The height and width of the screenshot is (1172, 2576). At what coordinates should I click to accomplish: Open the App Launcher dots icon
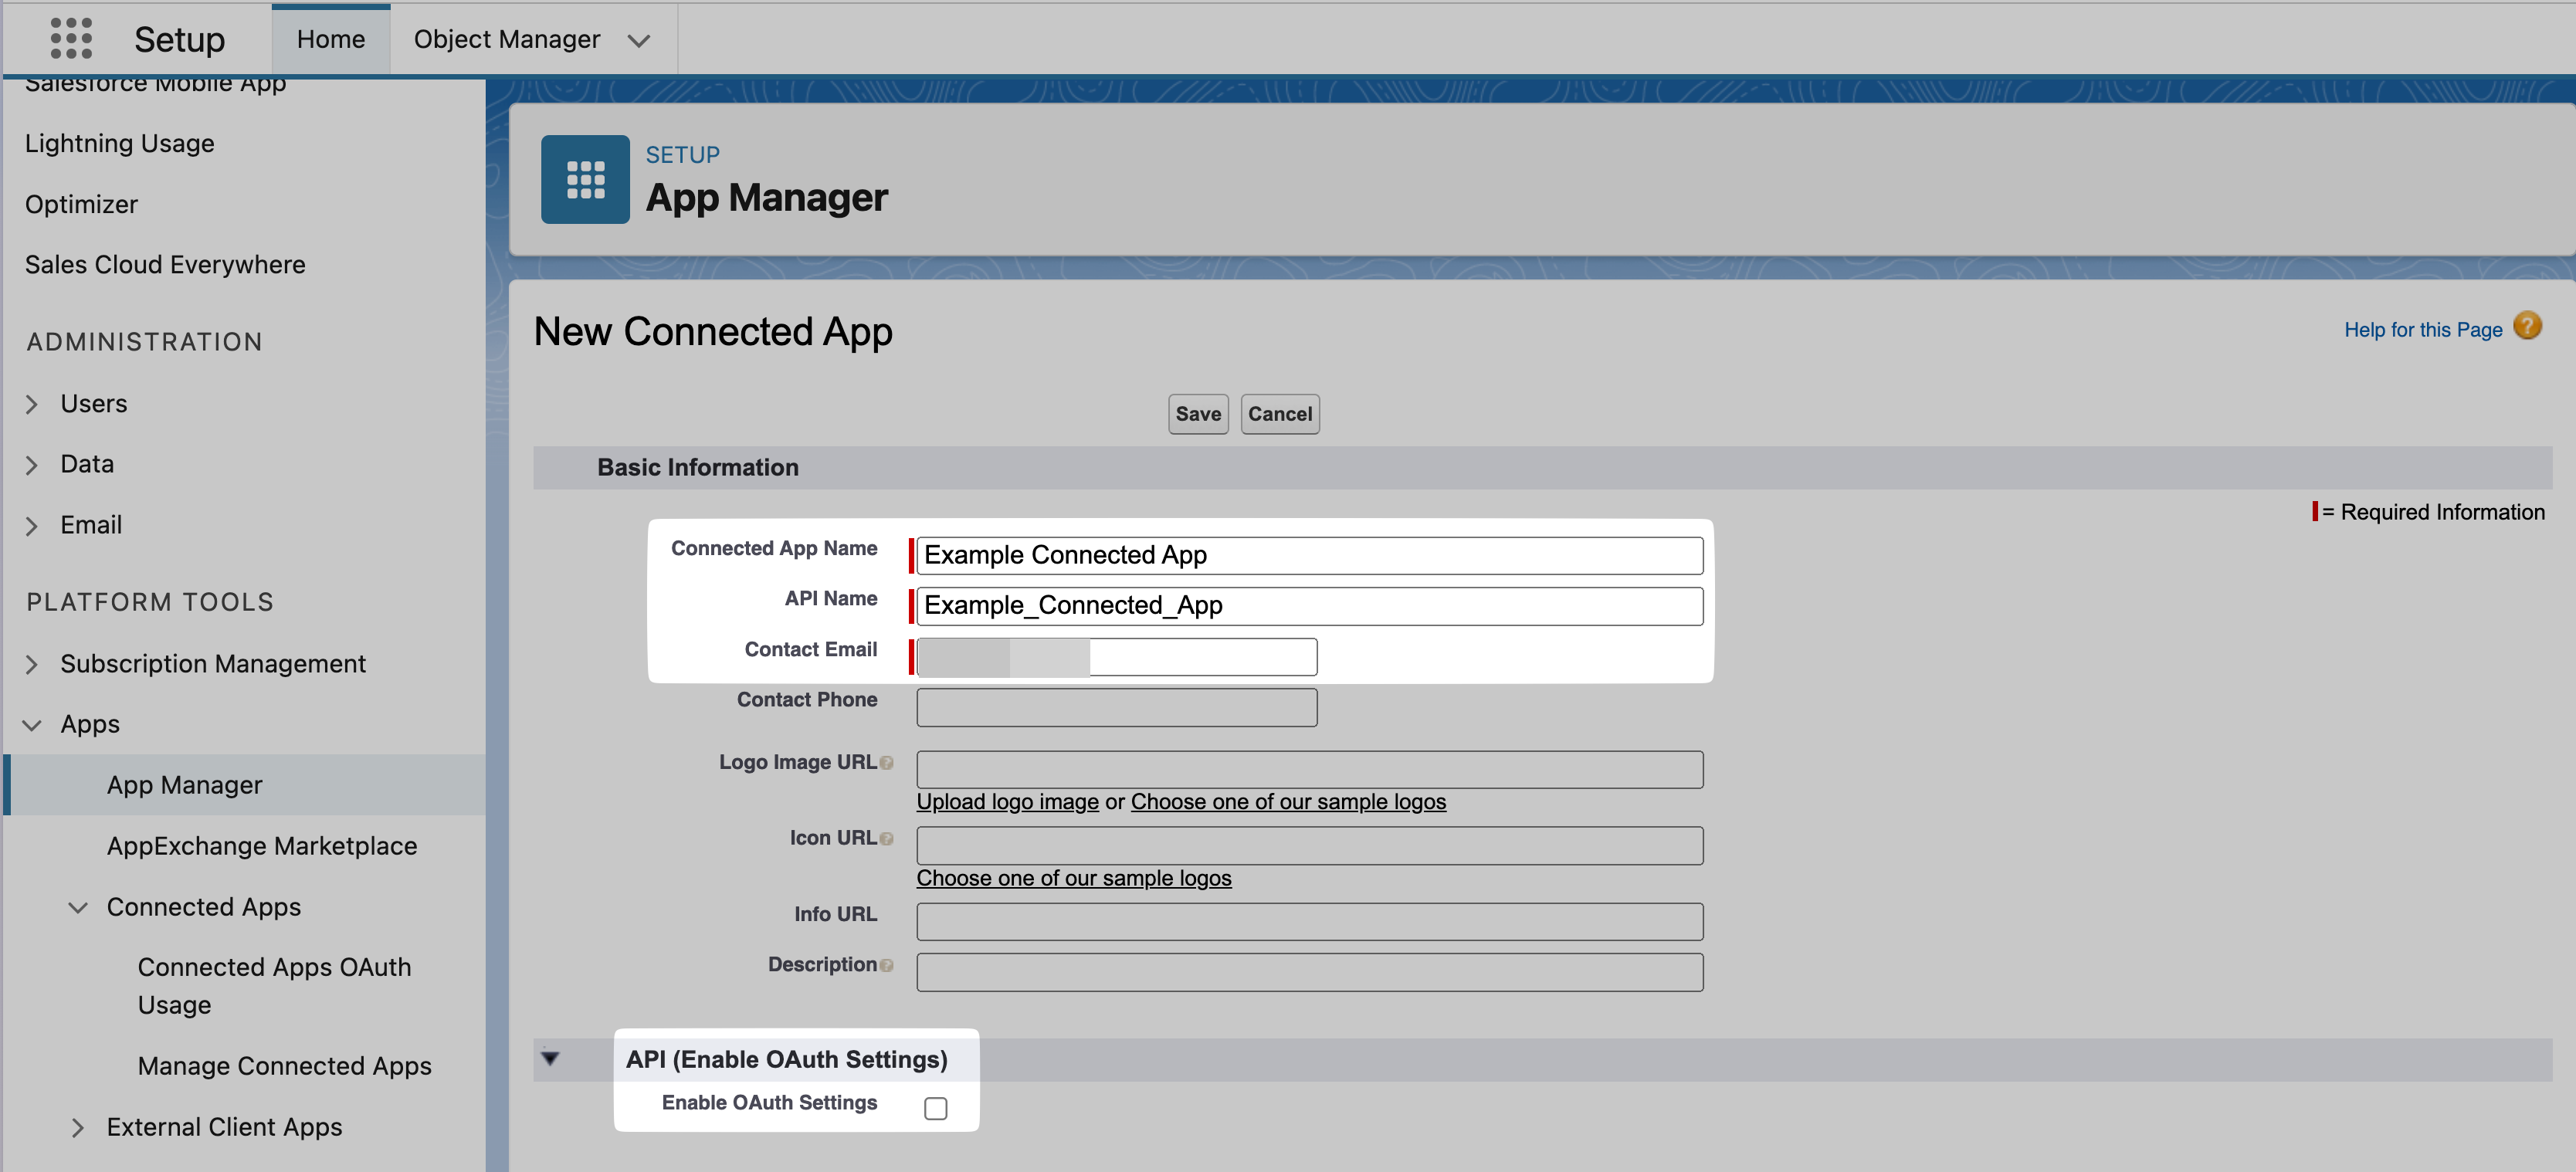click(x=71, y=38)
